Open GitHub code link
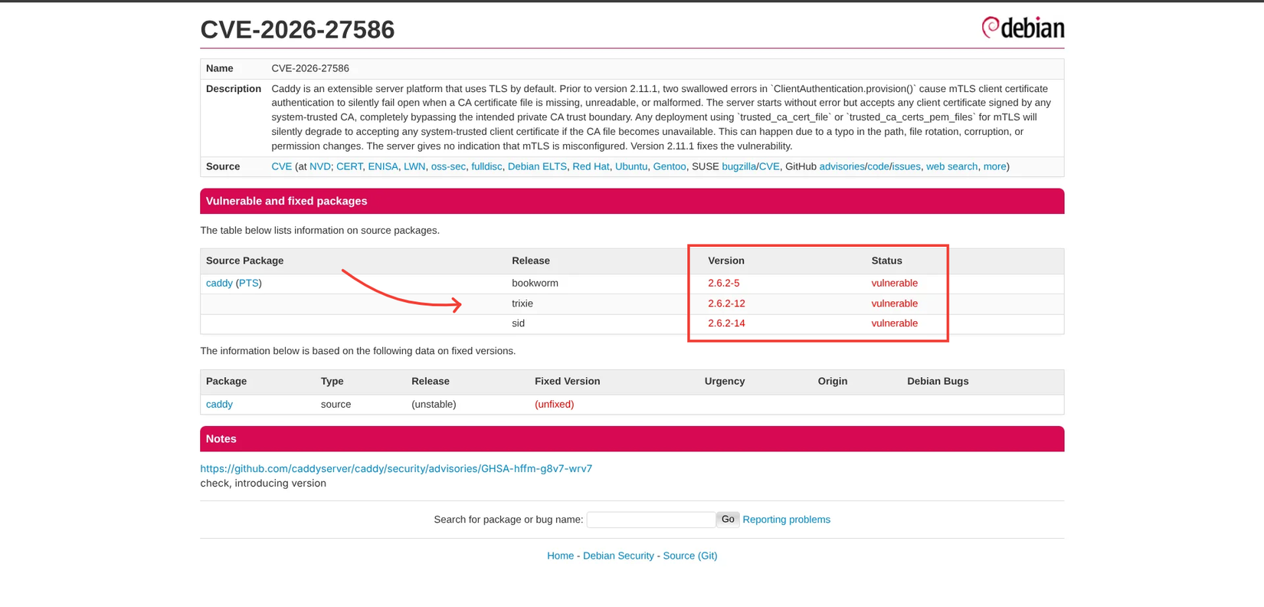Image resolution: width=1264 pixels, height=607 pixels. tap(878, 166)
